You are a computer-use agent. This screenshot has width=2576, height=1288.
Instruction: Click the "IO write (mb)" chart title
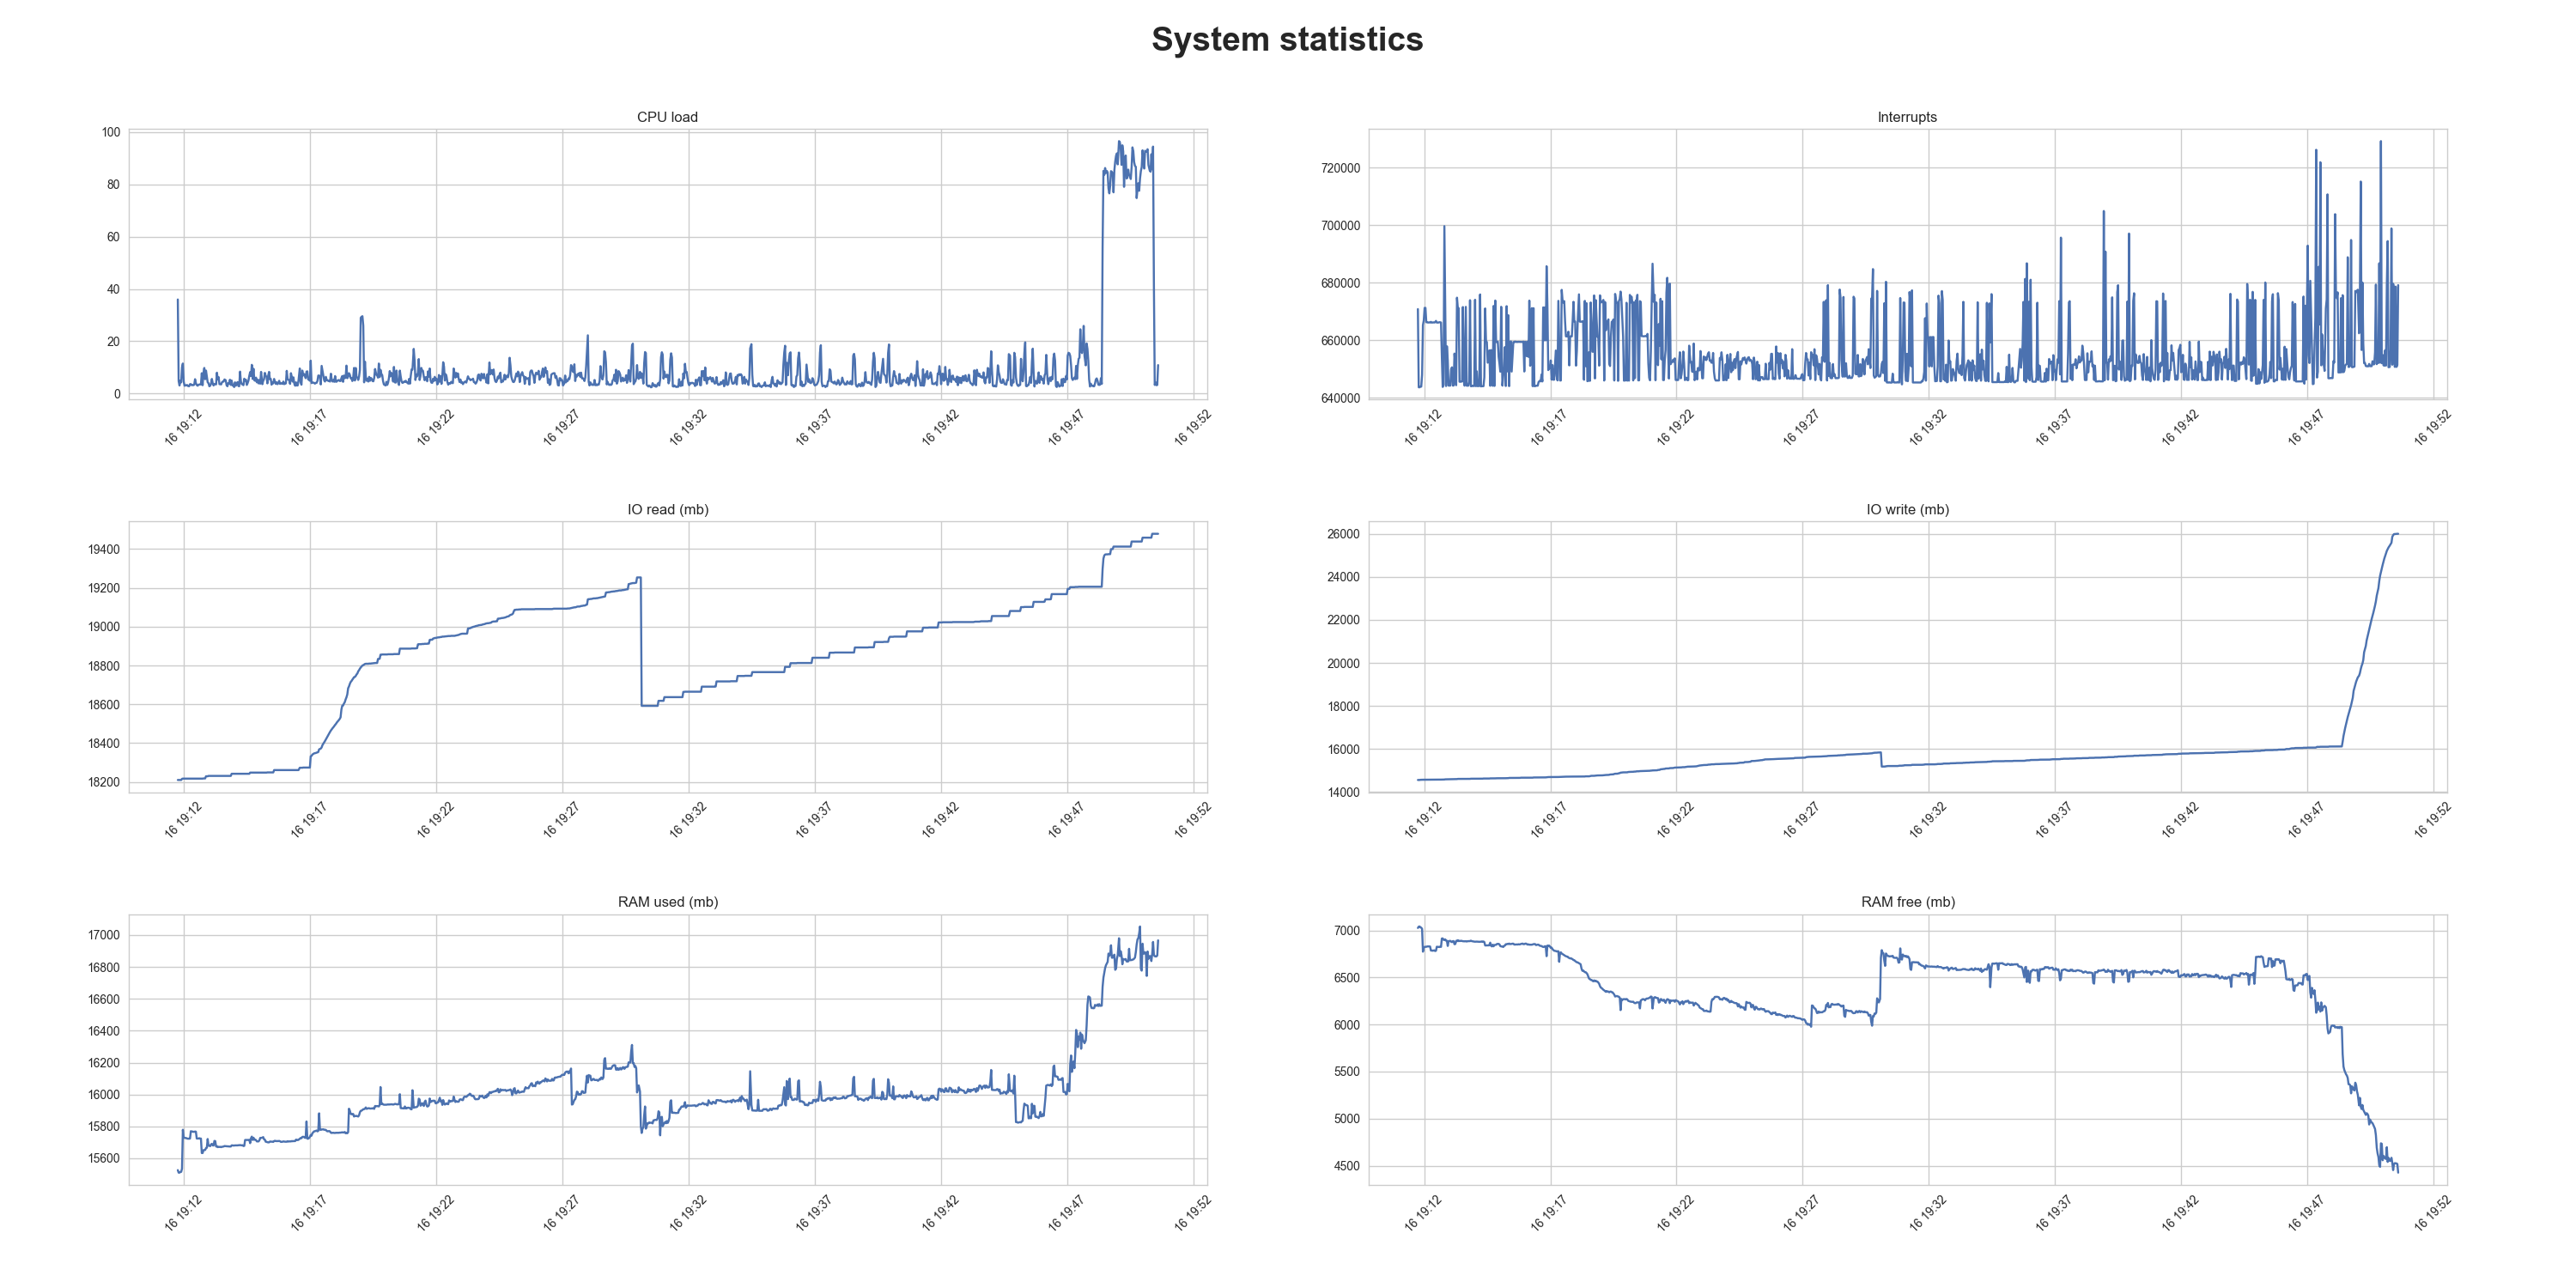(1907, 509)
